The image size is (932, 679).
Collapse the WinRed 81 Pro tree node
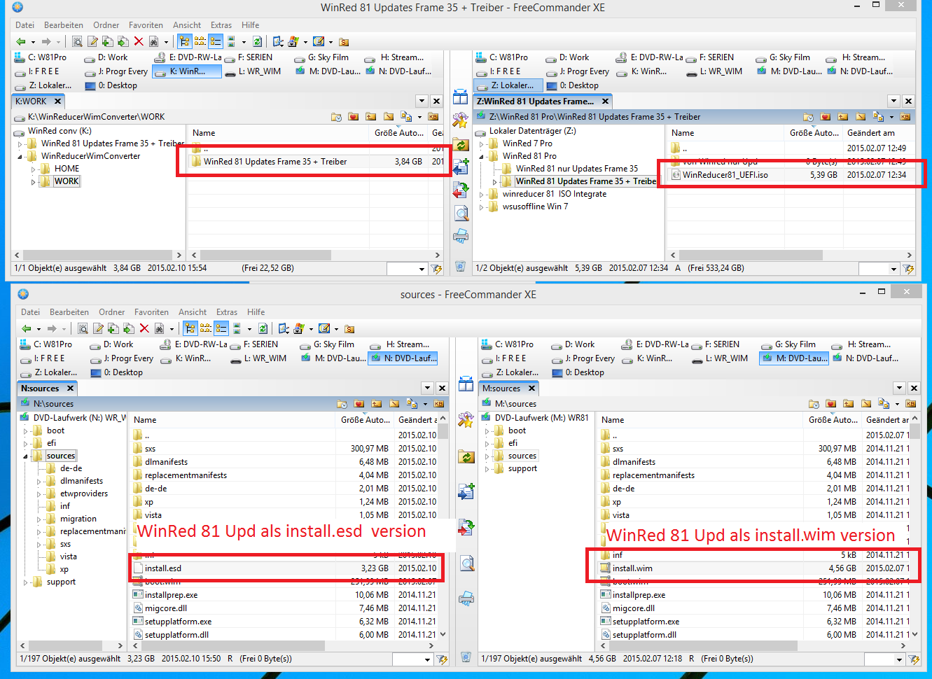click(x=482, y=156)
